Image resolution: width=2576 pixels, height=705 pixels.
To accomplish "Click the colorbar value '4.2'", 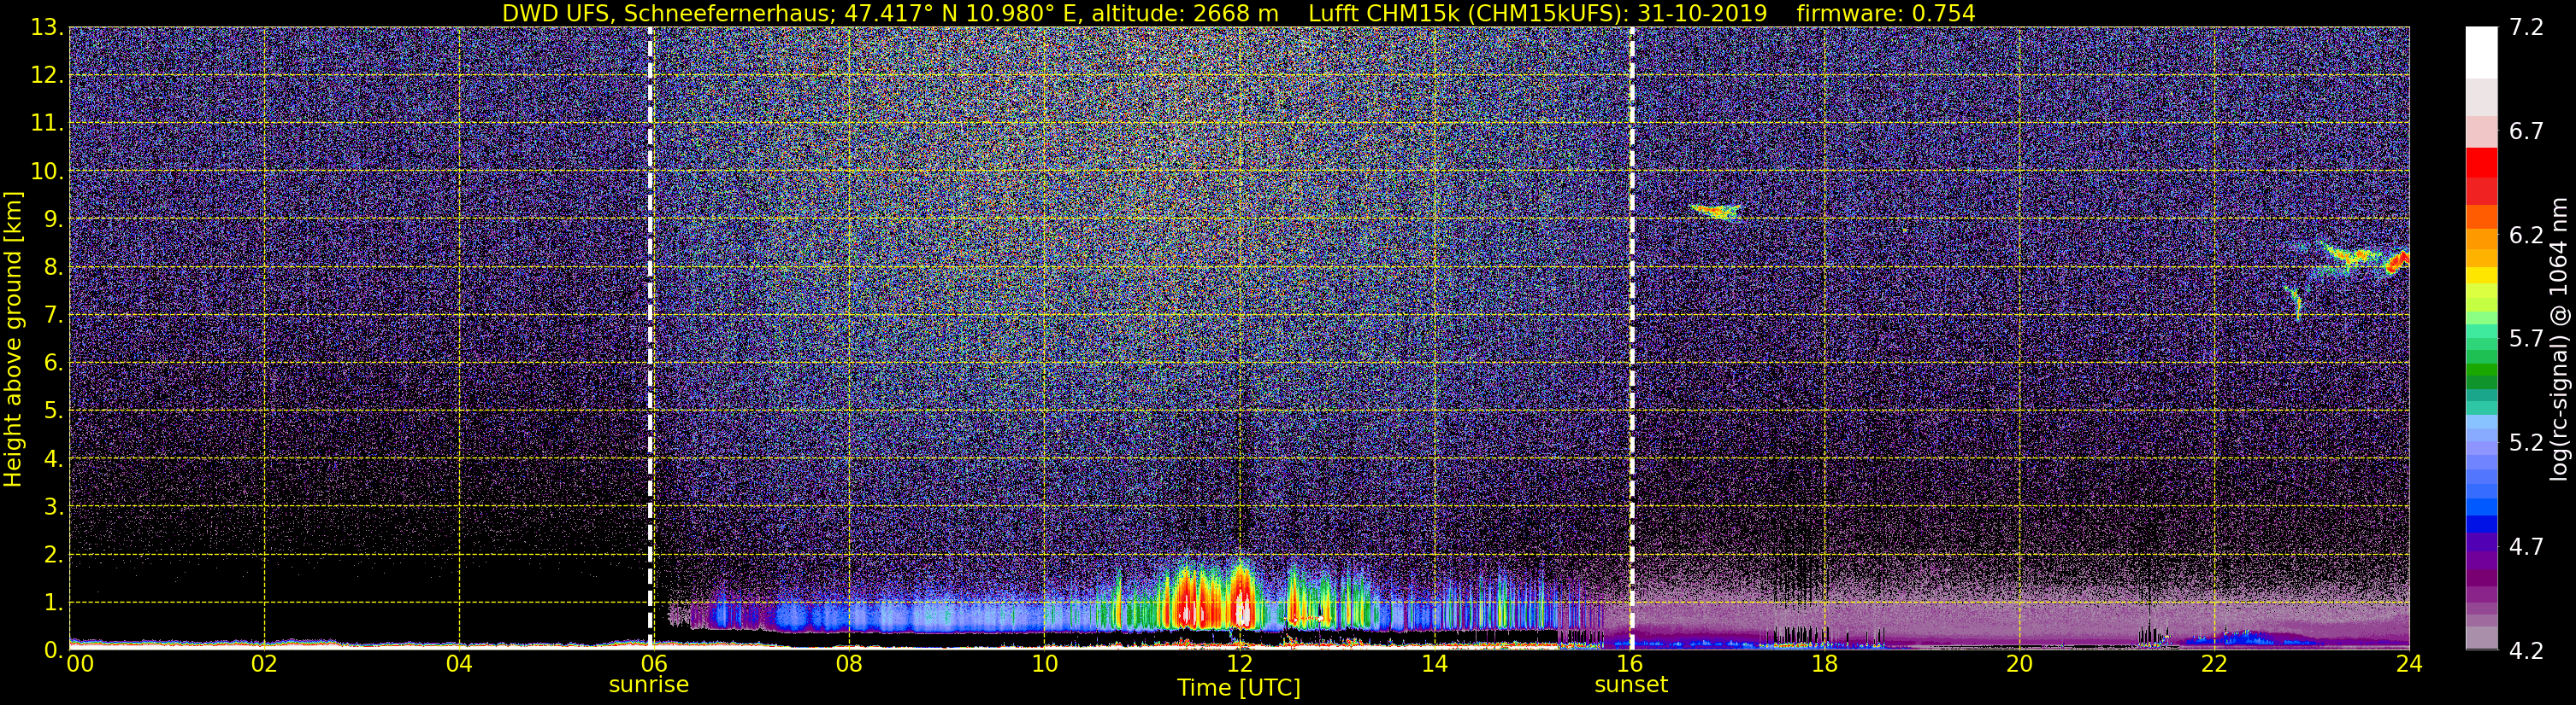I will [2526, 651].
